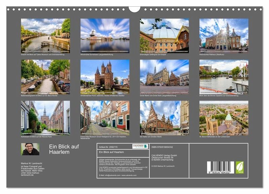Click the address 'Ottobrunner Straße 39'
Image resolution: width=269 pixels, height=194 pixels.
tap(162, 157)
